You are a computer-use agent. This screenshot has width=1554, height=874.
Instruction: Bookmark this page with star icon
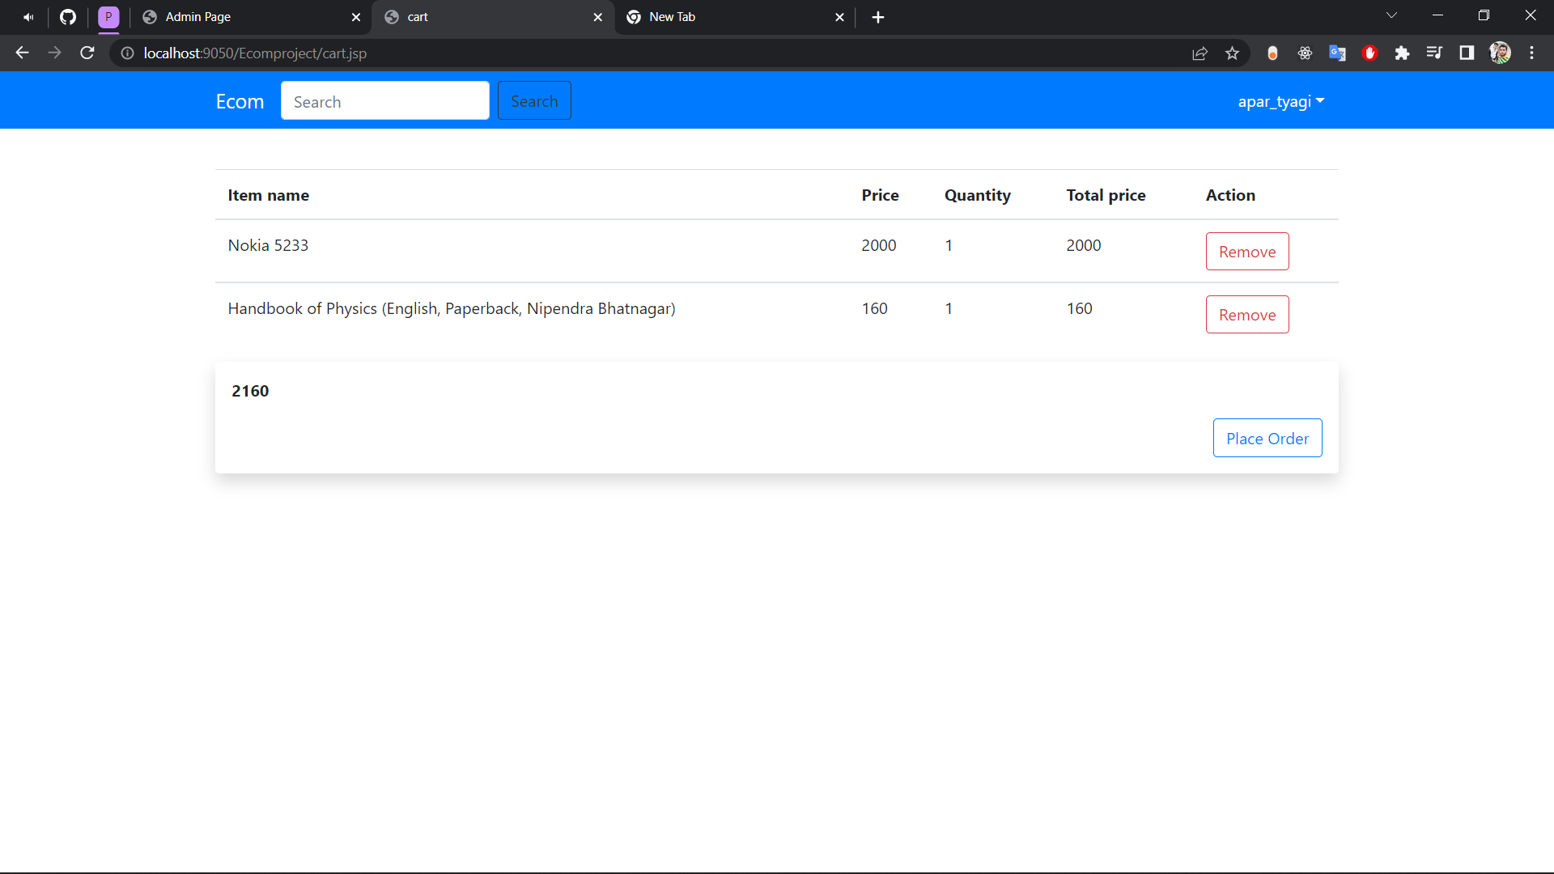click(x=1232, y=53)
